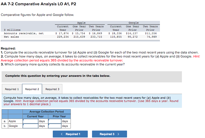The image size is (205, 138).
Task: Click the $ millions label
Action: point(12,30)
